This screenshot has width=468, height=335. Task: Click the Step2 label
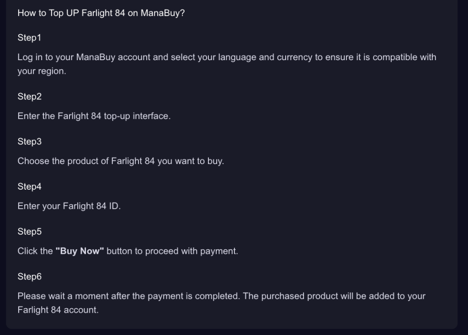coord(30,97)
